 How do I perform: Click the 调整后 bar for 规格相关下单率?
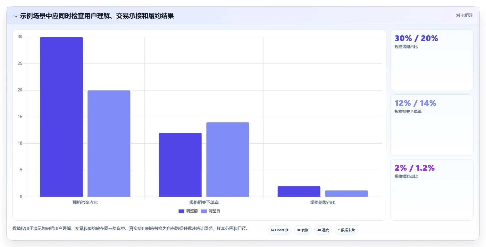point(228,159)
